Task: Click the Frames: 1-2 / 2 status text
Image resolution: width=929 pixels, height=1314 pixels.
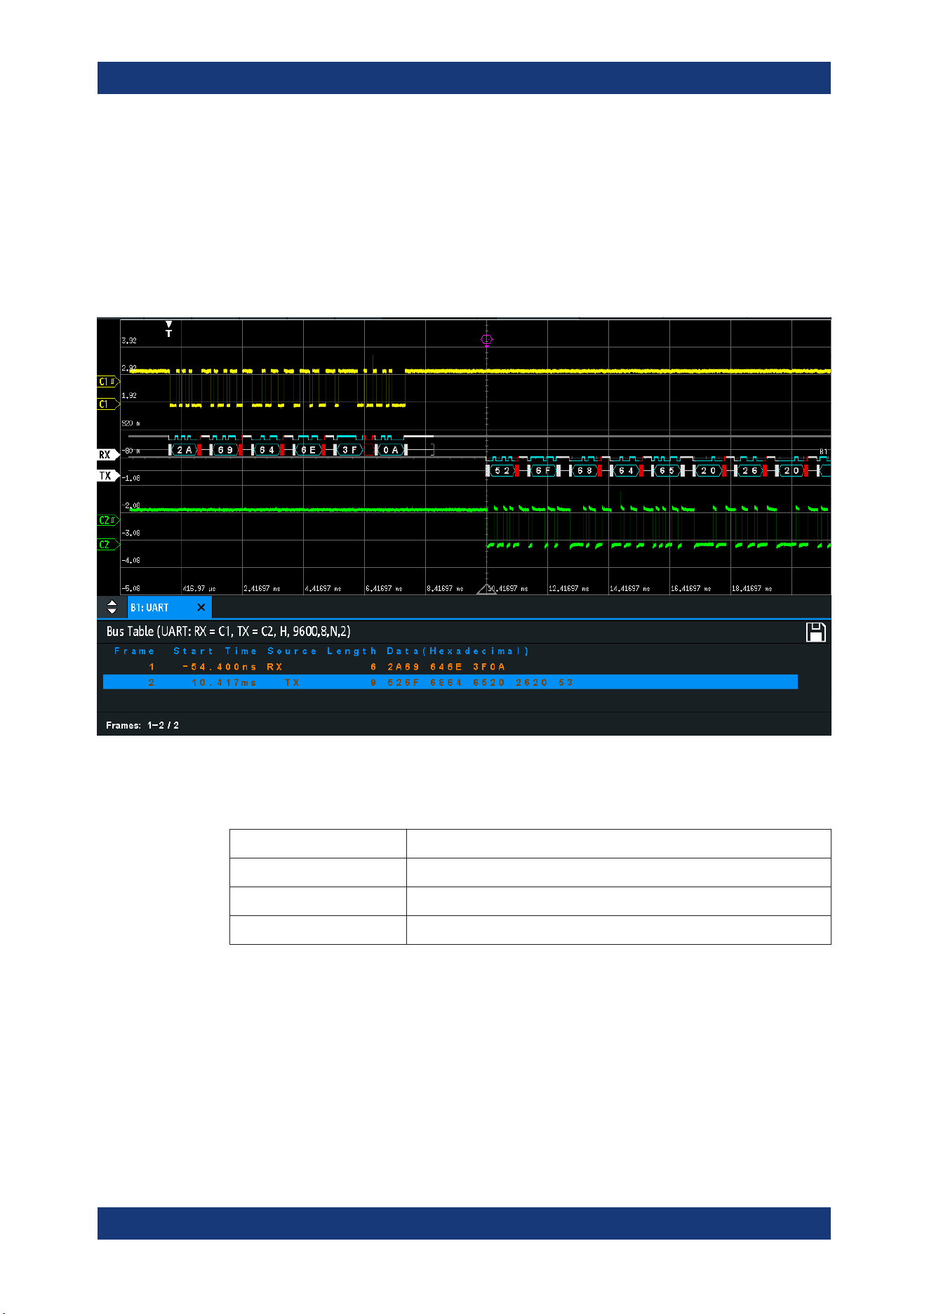Action: (x=142, y=725)
